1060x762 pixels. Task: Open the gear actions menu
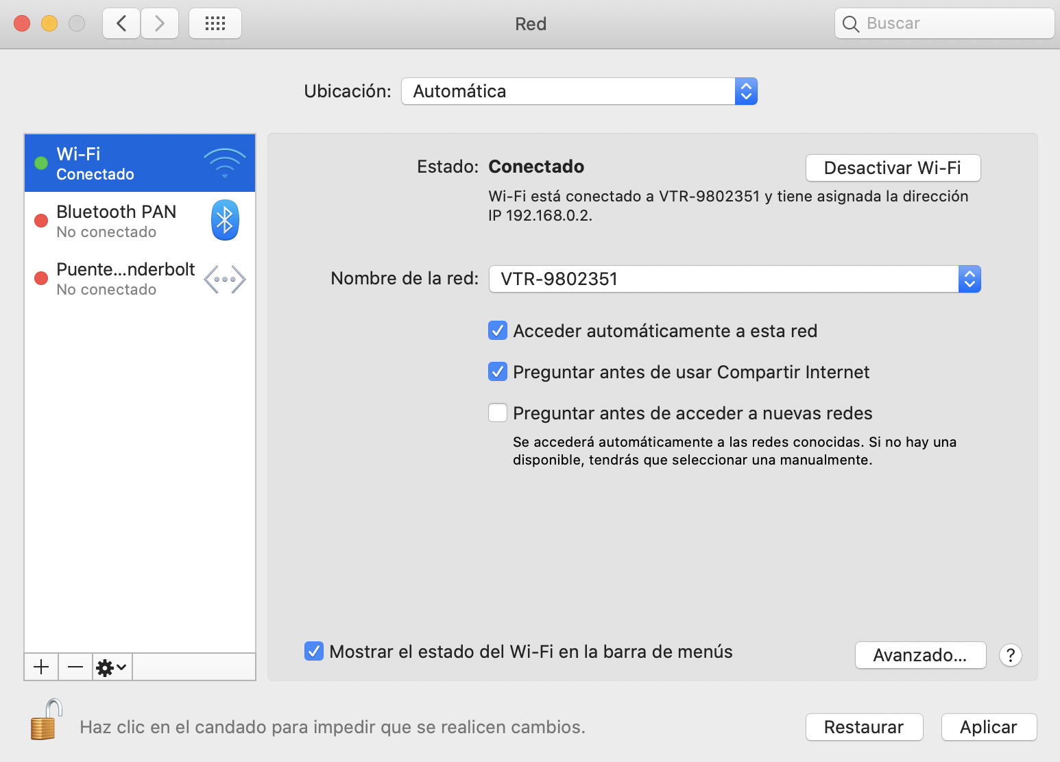click(x=112, y=667)
